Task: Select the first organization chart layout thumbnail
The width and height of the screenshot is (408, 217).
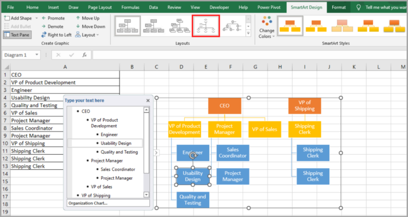Action: [128, 26]
